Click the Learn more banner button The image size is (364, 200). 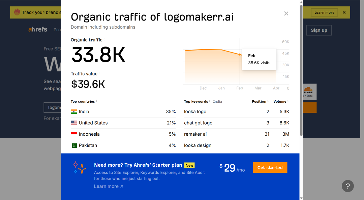(324, 12)
